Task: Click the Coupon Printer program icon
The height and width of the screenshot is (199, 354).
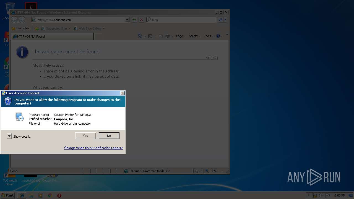Action: point(19,117)
